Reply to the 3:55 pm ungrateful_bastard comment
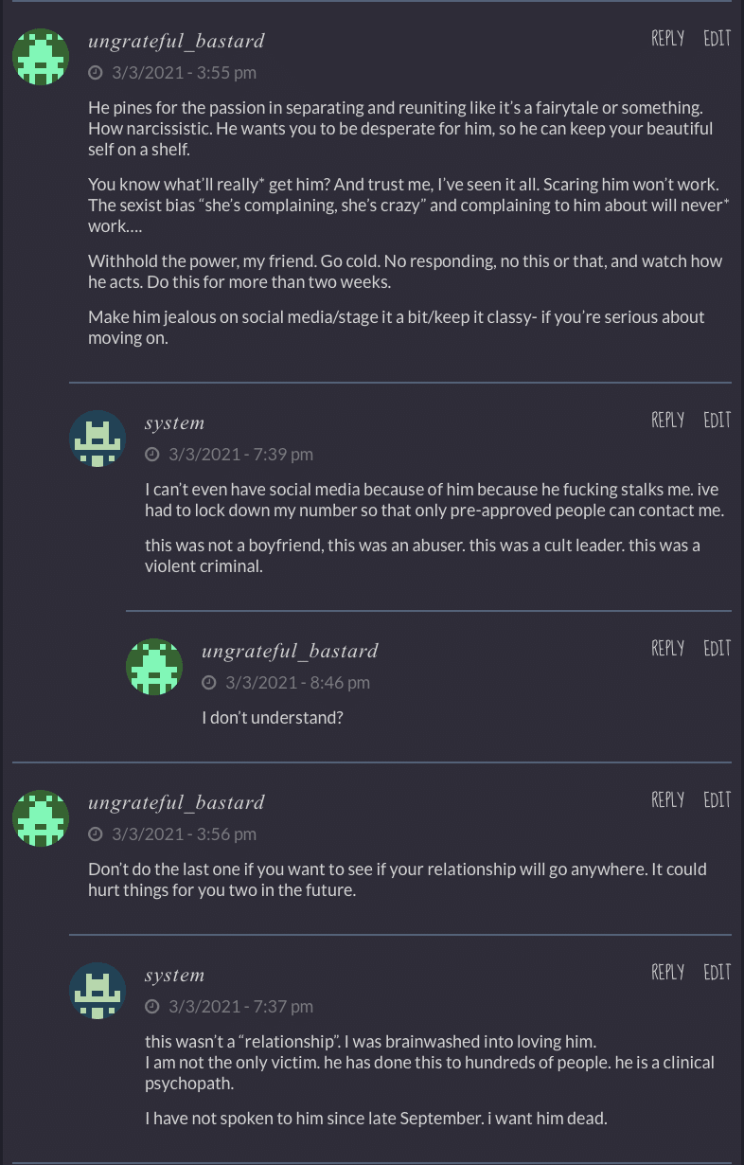 (x=667, y=38)
